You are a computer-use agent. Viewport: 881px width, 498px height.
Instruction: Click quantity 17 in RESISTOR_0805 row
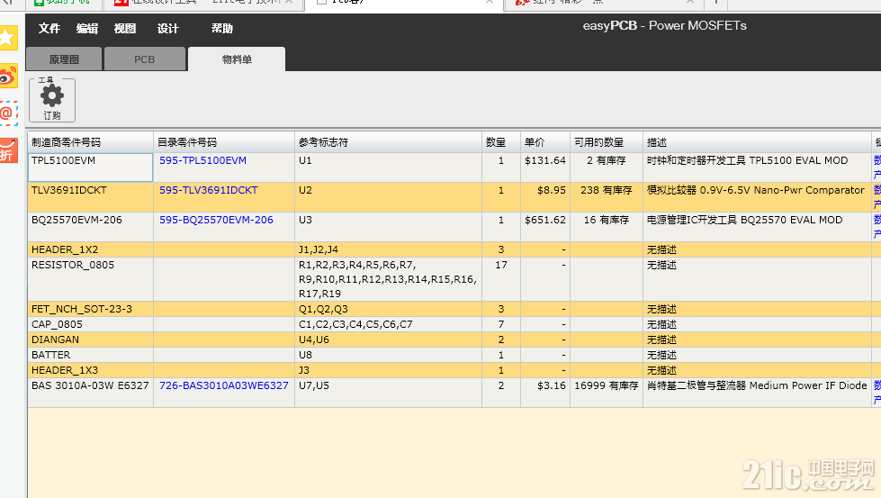(501, 279)
